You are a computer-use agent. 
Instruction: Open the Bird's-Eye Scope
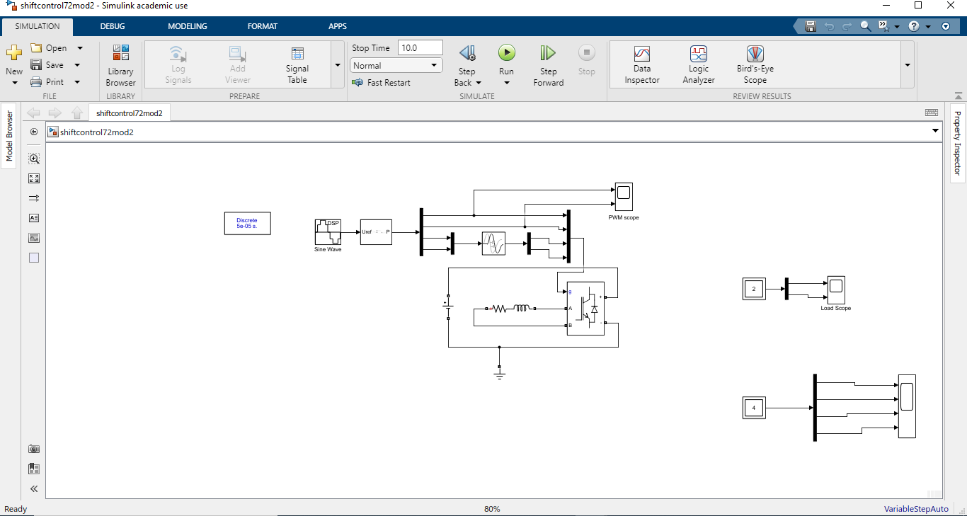[755, 65]
